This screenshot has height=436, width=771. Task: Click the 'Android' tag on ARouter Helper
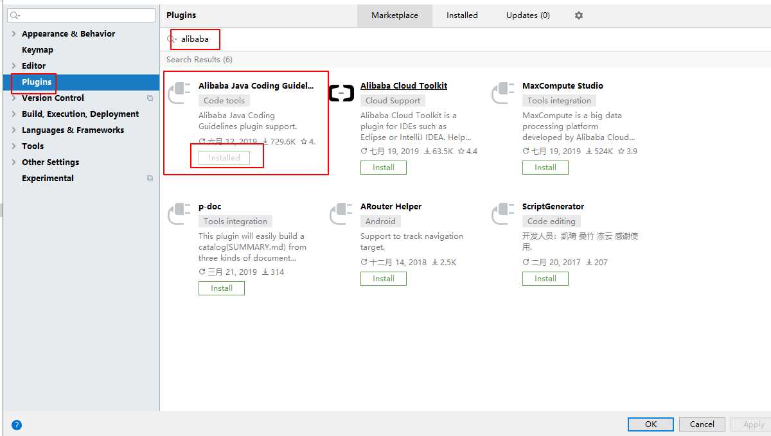click(380, 222)
